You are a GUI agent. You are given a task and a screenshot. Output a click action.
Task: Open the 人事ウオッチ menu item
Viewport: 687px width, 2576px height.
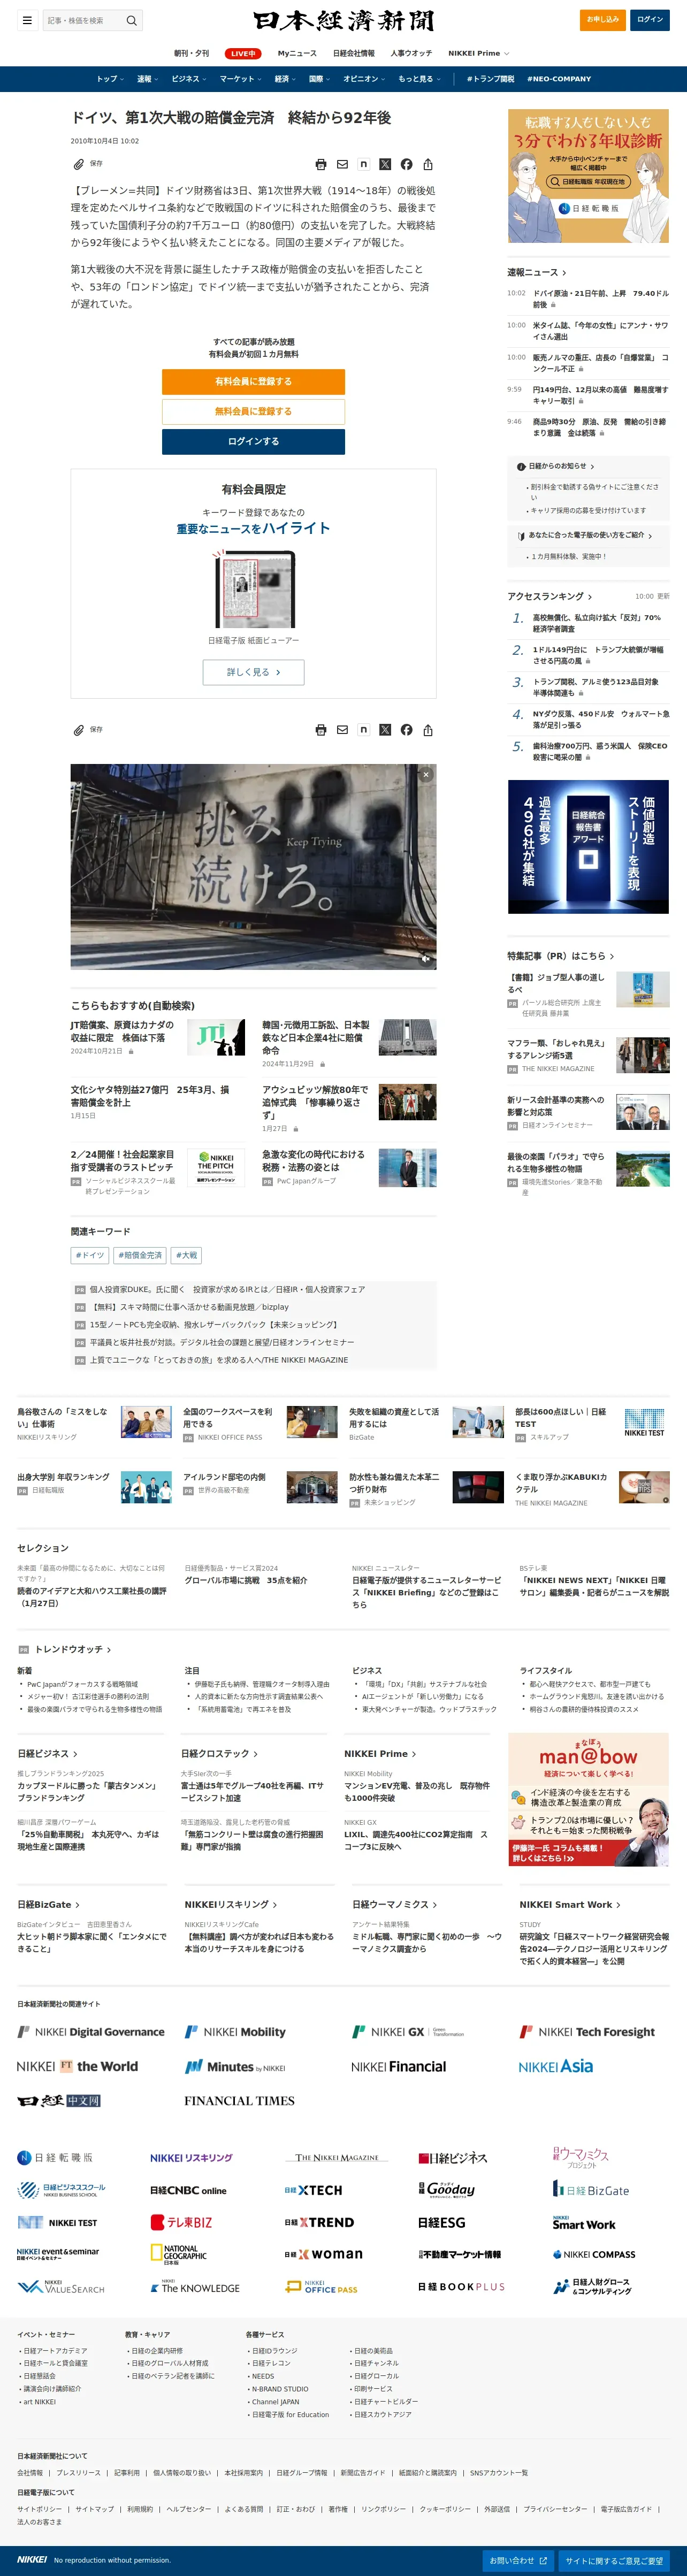tap(411, 53)
